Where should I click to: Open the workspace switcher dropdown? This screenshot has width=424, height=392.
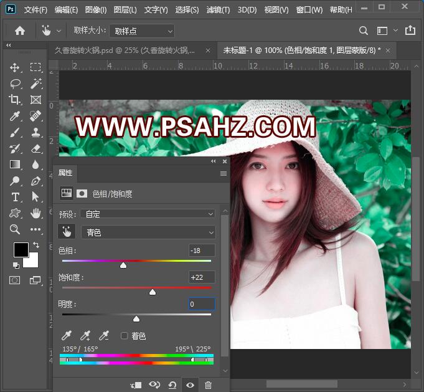(395, 31)
